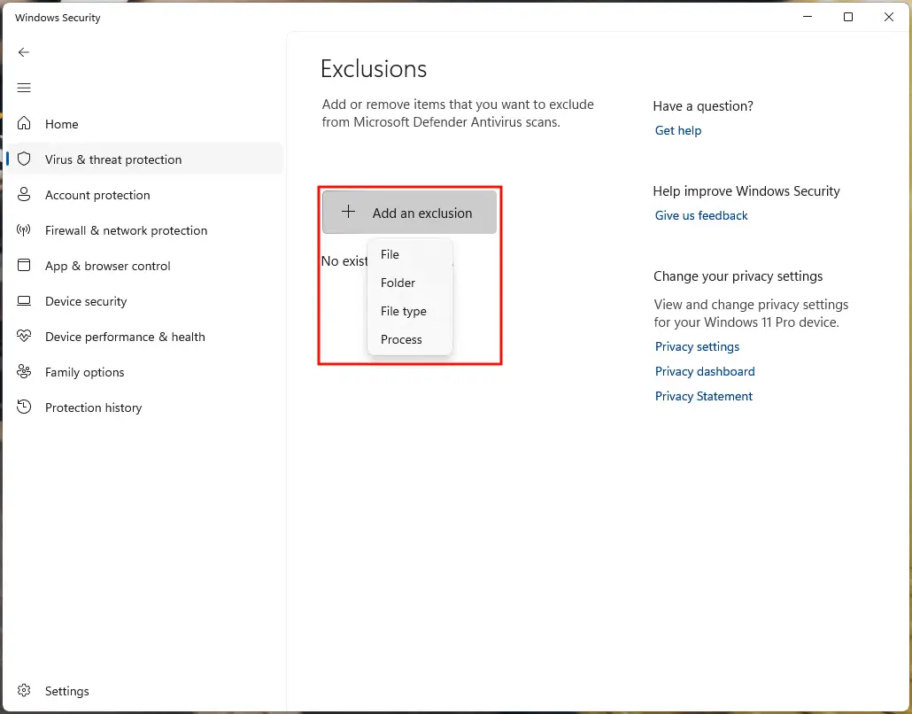Screen dimensions: 912x714
Task: Open Family options label in sidebar
Action: 85,372
